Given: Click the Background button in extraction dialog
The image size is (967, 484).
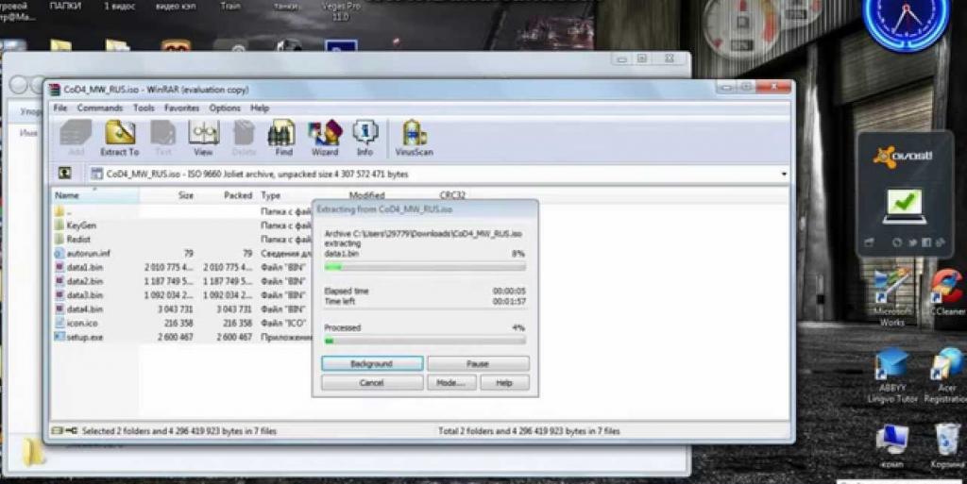Looking at the screenshot, I should click(x=372, y=363).
